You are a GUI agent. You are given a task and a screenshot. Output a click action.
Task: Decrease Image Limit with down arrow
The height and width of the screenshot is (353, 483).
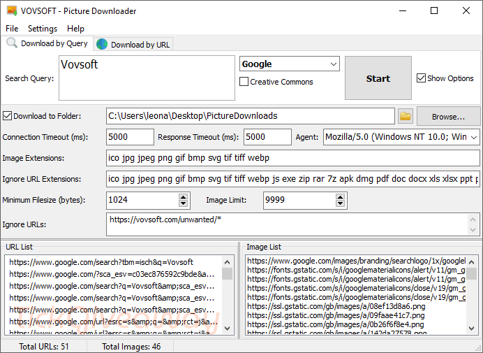tap(340, 203)
